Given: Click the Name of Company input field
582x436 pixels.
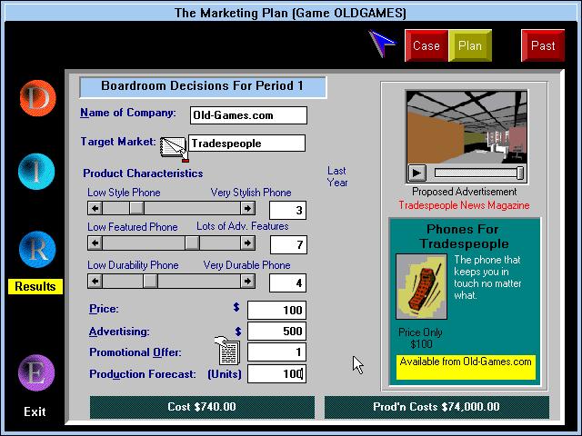Looking at the screenshot, I should (x=248, y=115).
